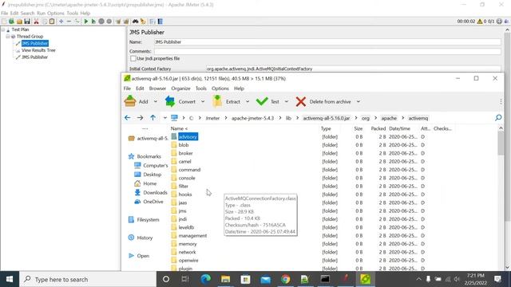
Task: Open JMeter Run menu
Action: 41,14
